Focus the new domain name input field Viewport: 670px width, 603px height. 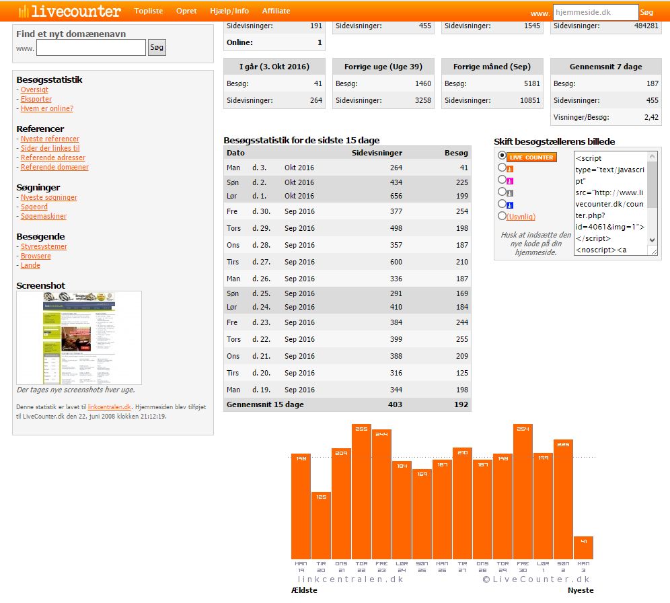(91, 47)
